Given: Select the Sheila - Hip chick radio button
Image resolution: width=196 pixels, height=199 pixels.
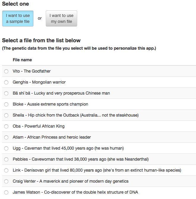Looking at the screenshot, I should coord(6,115).
